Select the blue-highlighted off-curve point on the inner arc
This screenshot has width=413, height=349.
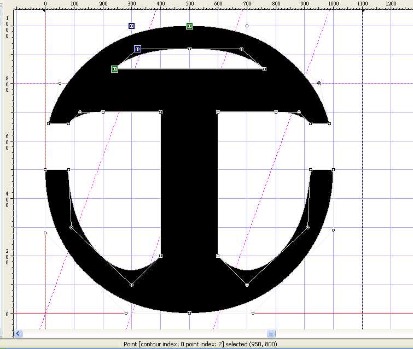click(x=137, y=49)
